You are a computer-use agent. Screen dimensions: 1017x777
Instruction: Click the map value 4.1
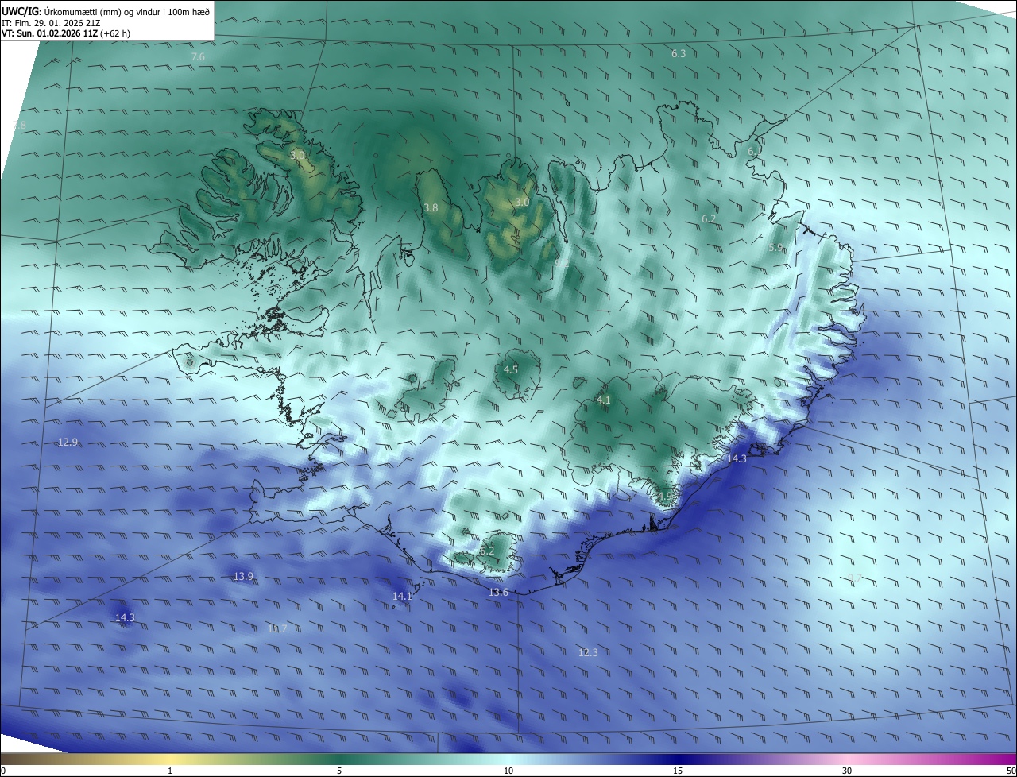603,400
